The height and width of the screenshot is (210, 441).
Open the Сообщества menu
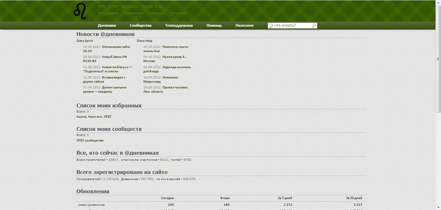141,25
